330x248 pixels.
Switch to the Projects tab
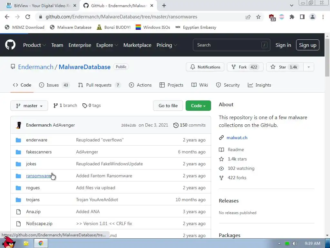point(171,85)
